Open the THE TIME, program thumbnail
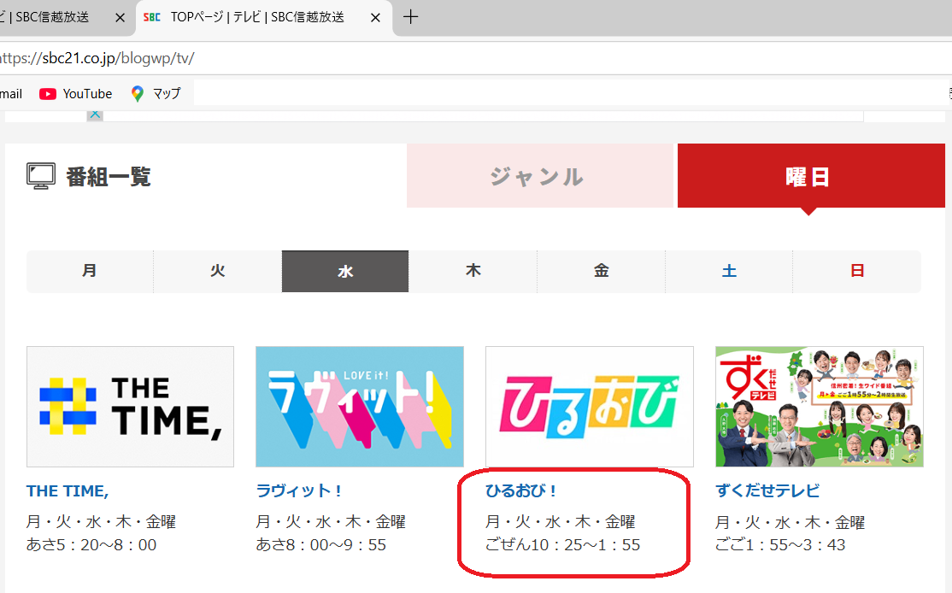 pos(130,407)
